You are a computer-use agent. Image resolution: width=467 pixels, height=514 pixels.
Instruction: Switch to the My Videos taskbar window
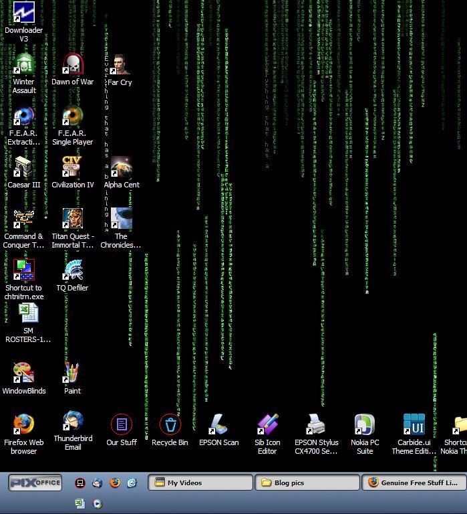(200, 483)
